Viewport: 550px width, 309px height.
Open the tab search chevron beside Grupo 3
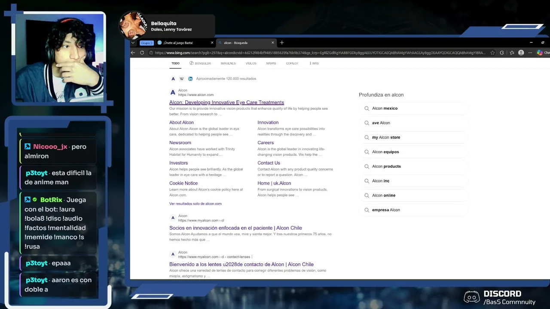tap(133, 42)
